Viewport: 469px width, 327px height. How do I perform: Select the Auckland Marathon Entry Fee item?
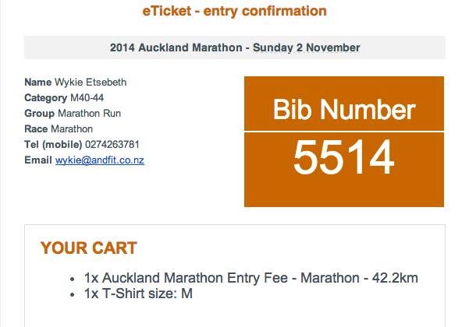[253, 278]
